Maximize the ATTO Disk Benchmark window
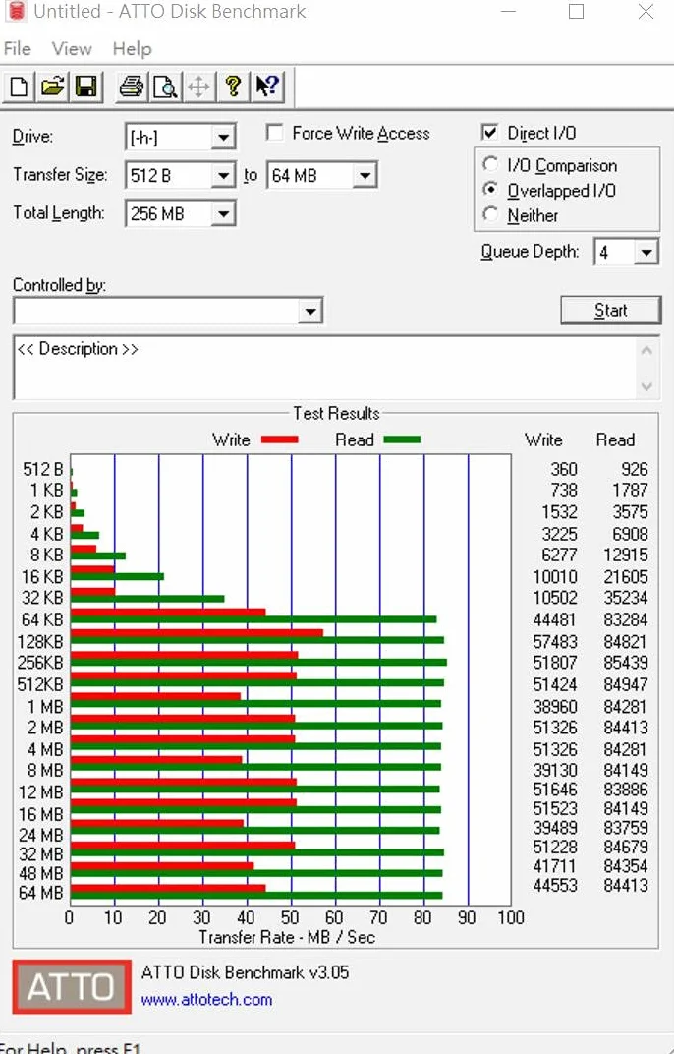 tap(576, 12)
